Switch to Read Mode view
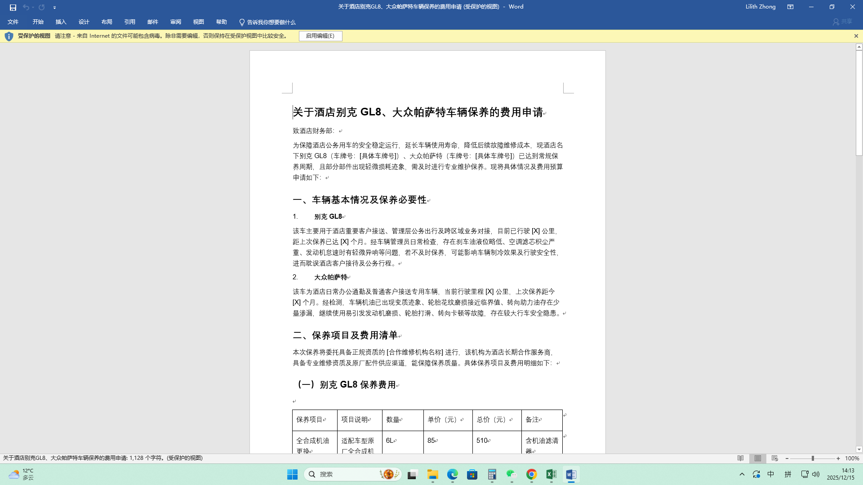 pos(740,459)
